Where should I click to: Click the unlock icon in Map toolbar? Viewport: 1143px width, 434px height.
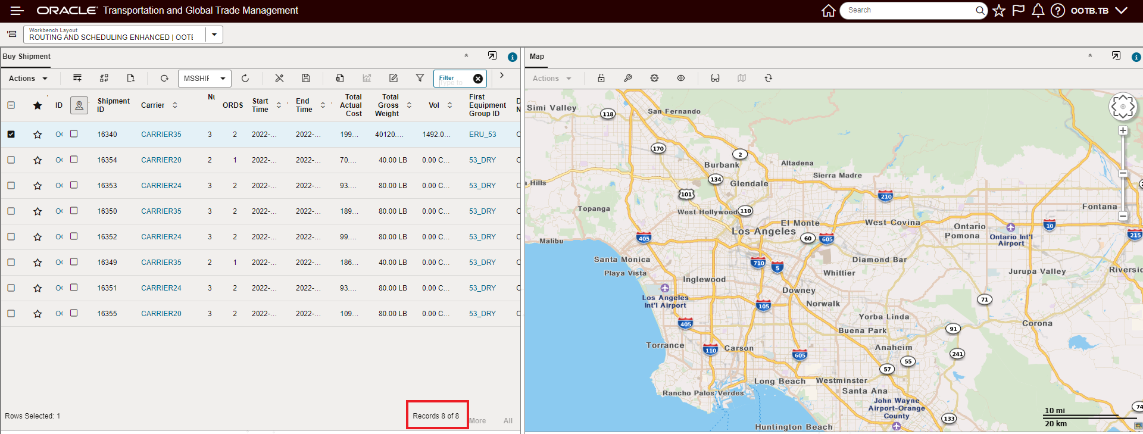tap(601, 78)
